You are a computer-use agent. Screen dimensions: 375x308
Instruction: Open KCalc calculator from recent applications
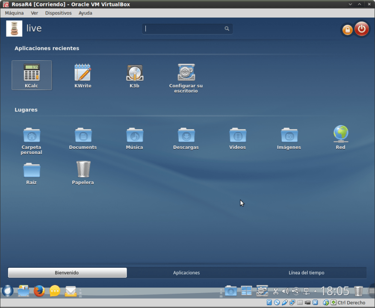32,74
